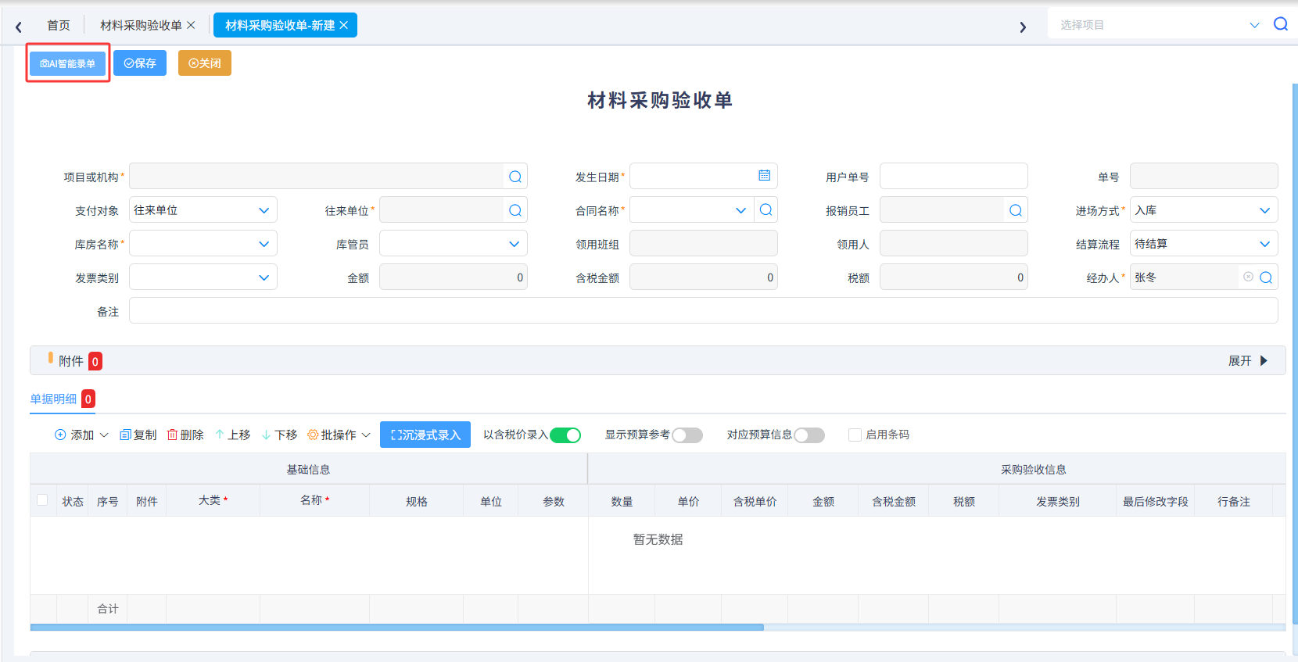
Task: Click 复制 row copy tool
Action: click(138, 435)
